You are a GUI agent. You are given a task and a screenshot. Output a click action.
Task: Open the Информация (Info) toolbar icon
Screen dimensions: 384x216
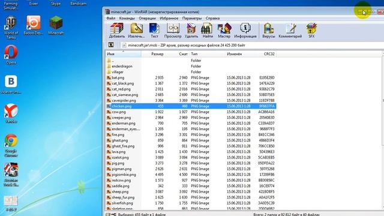coord(245,31)
